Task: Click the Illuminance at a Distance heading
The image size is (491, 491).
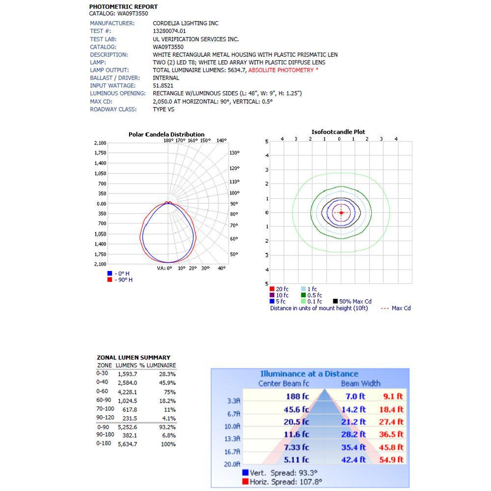Action: [309, 374]
